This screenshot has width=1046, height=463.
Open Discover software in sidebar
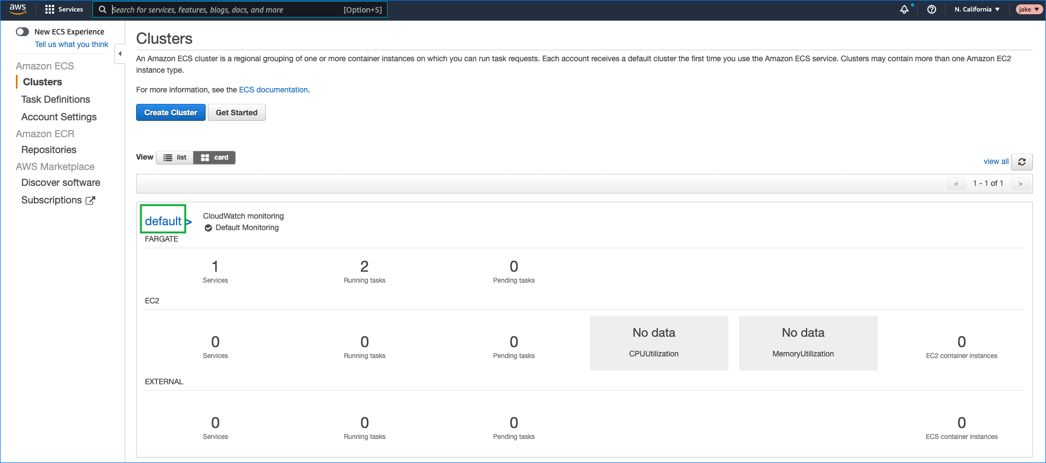coord(61,183)
